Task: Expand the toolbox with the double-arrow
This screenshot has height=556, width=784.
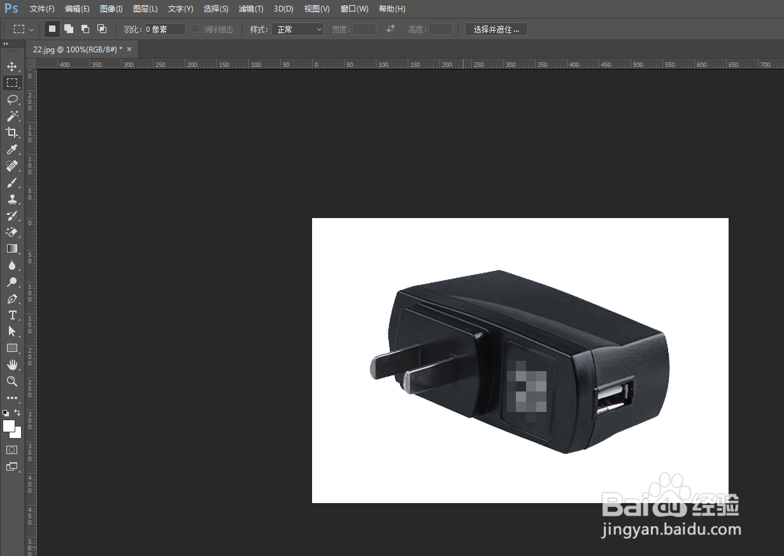Action: 6,44
